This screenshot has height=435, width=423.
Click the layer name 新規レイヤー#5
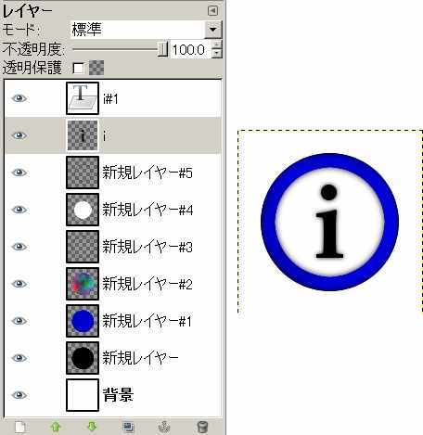pyautogui.click(x=147, y=173)
